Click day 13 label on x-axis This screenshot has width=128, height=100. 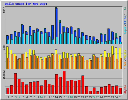[x=52, y=97]
